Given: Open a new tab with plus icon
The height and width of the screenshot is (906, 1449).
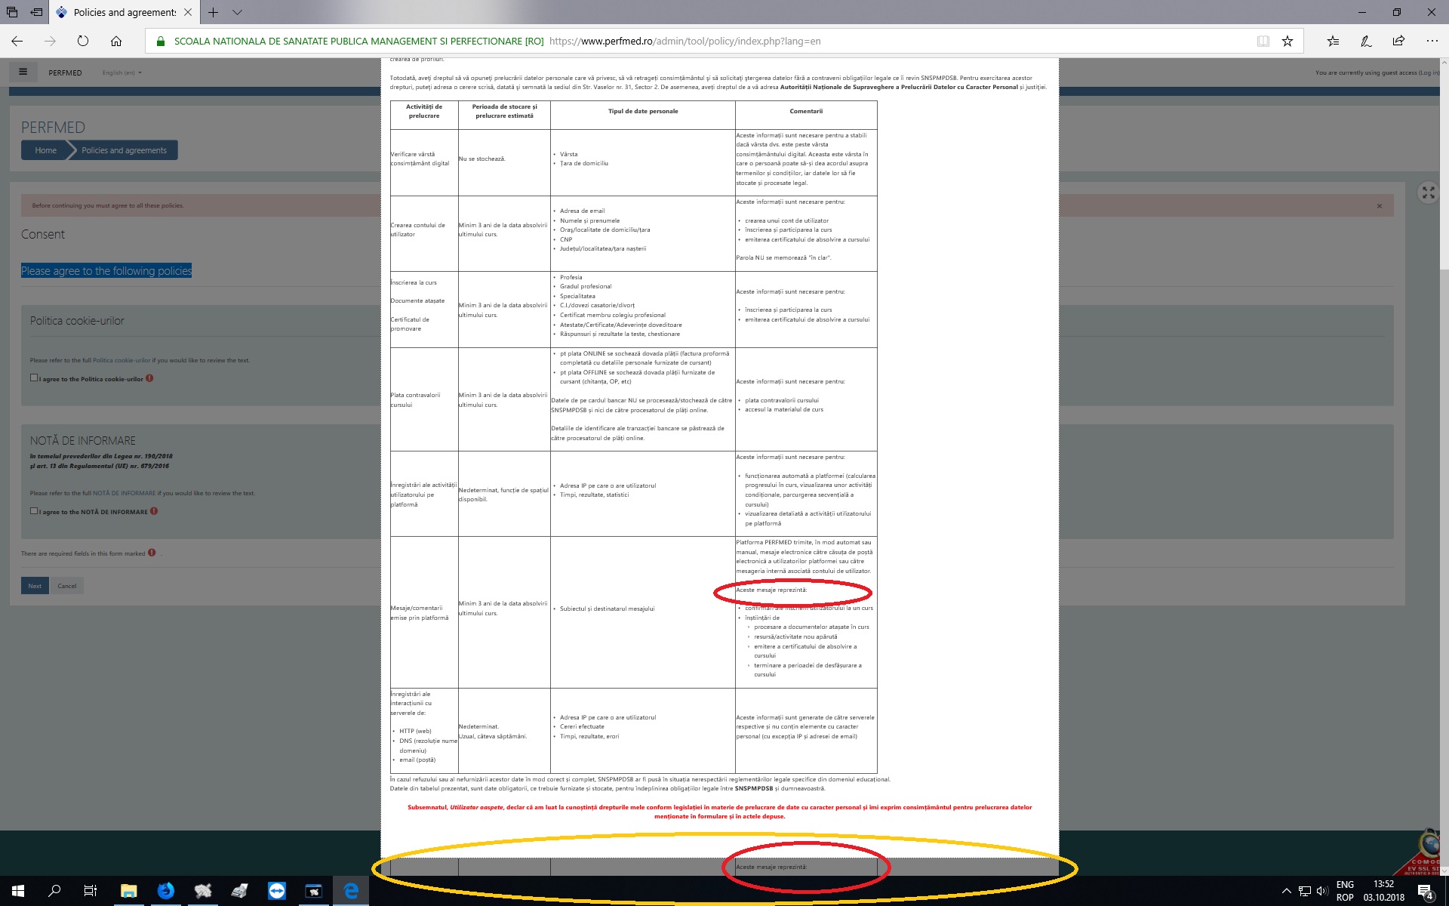Looking at the screenshot, I should 214,12.
